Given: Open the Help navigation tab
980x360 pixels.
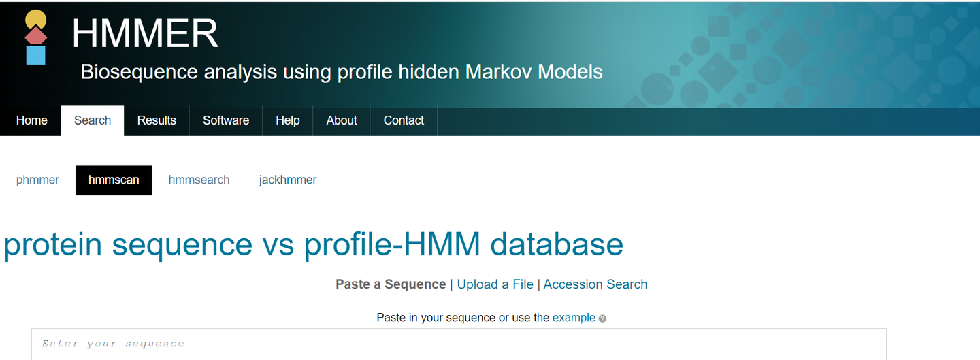Looking at the screenshot, I should point(288,120).
